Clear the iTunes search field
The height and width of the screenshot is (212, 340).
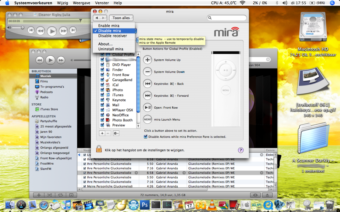[x=268, y=60]
